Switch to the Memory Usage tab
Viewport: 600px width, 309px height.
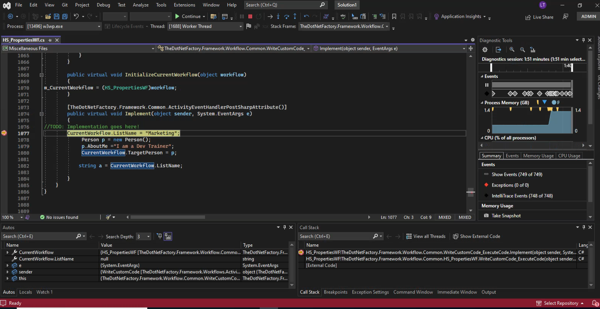click(538, 156)
